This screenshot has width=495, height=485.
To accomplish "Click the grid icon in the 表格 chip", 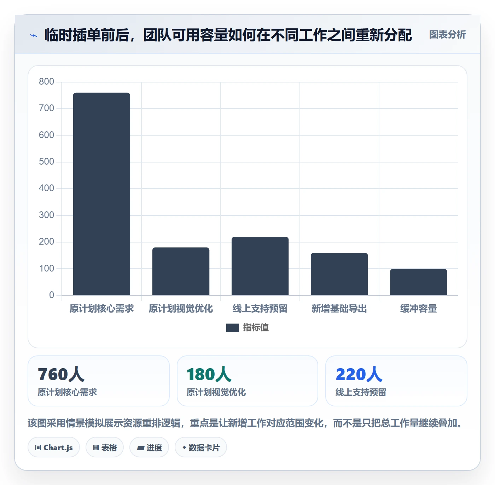I will (96, 448).
